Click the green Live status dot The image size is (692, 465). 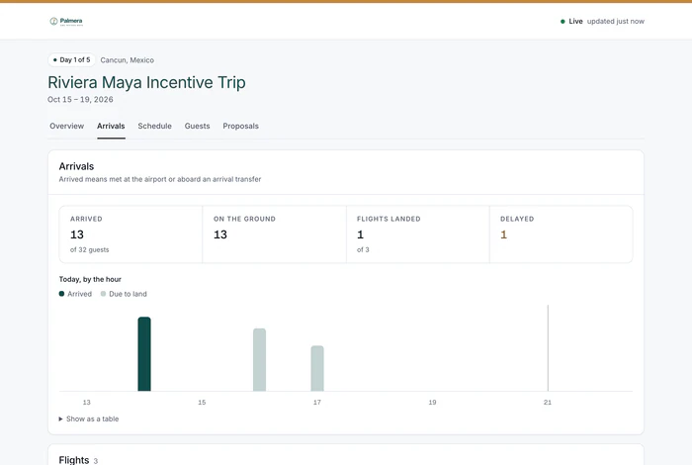pyautogui.click(x=562, y=21)
